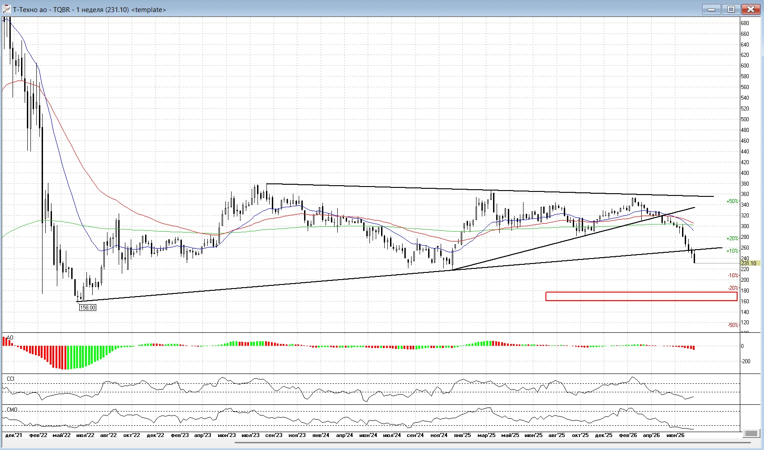
Task: Select the red rectangle target zone
Action: (x=641, y=296)
